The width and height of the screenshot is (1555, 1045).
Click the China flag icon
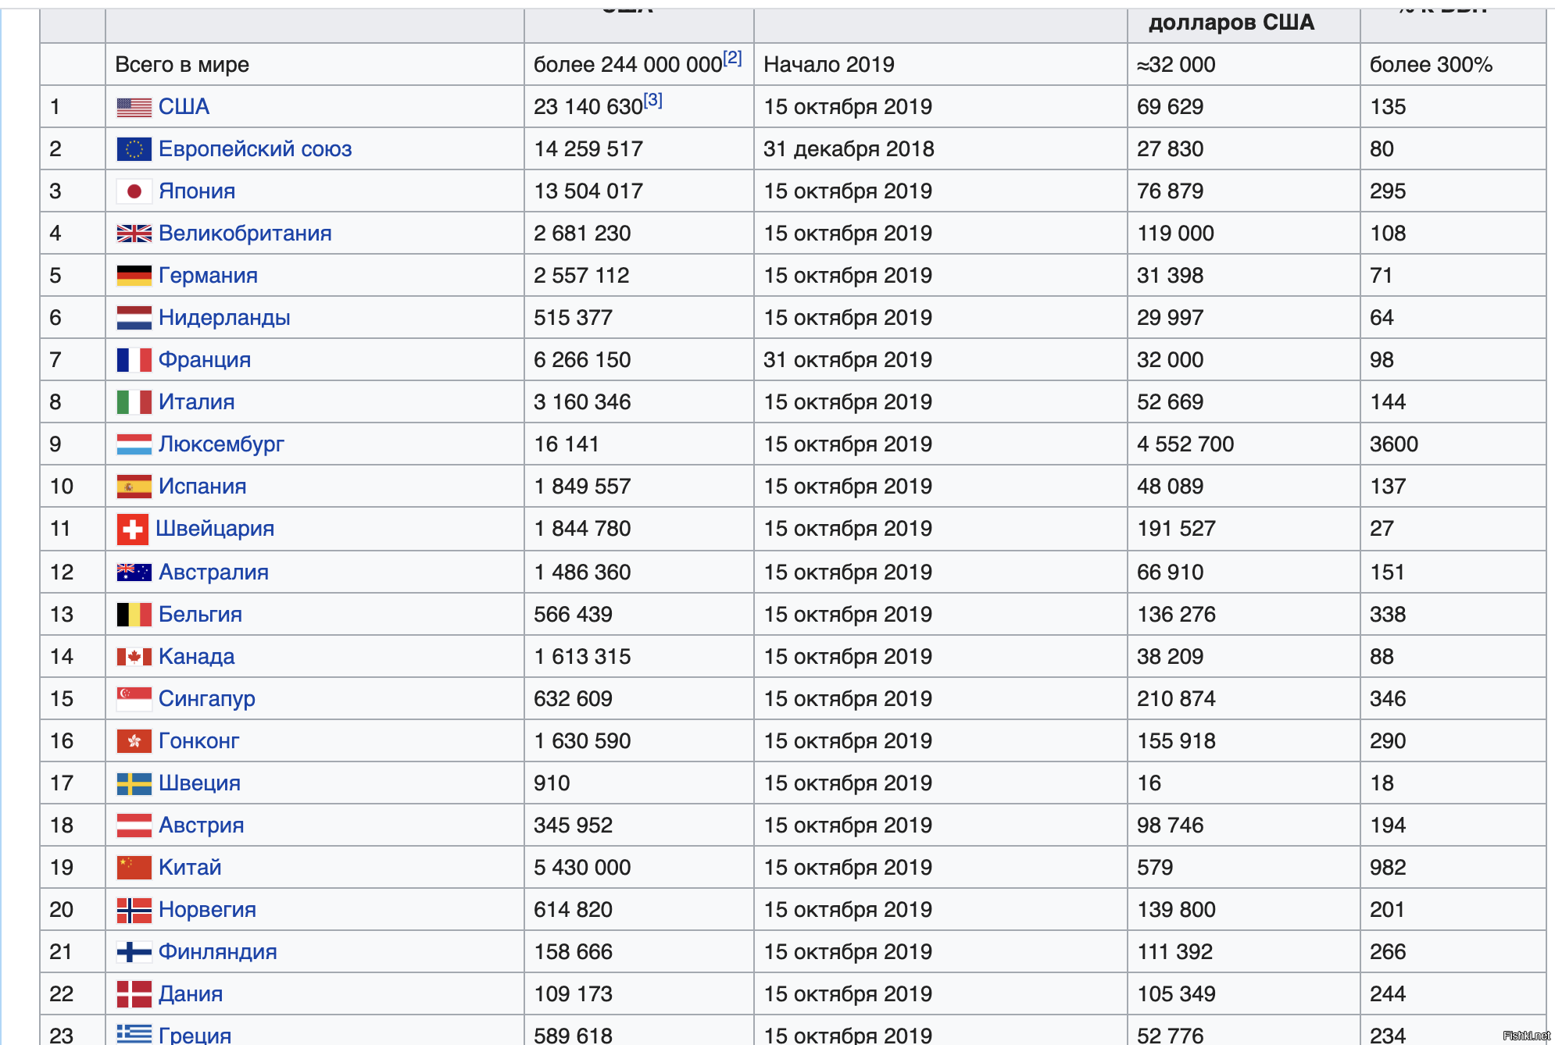[x=134, y=868]
